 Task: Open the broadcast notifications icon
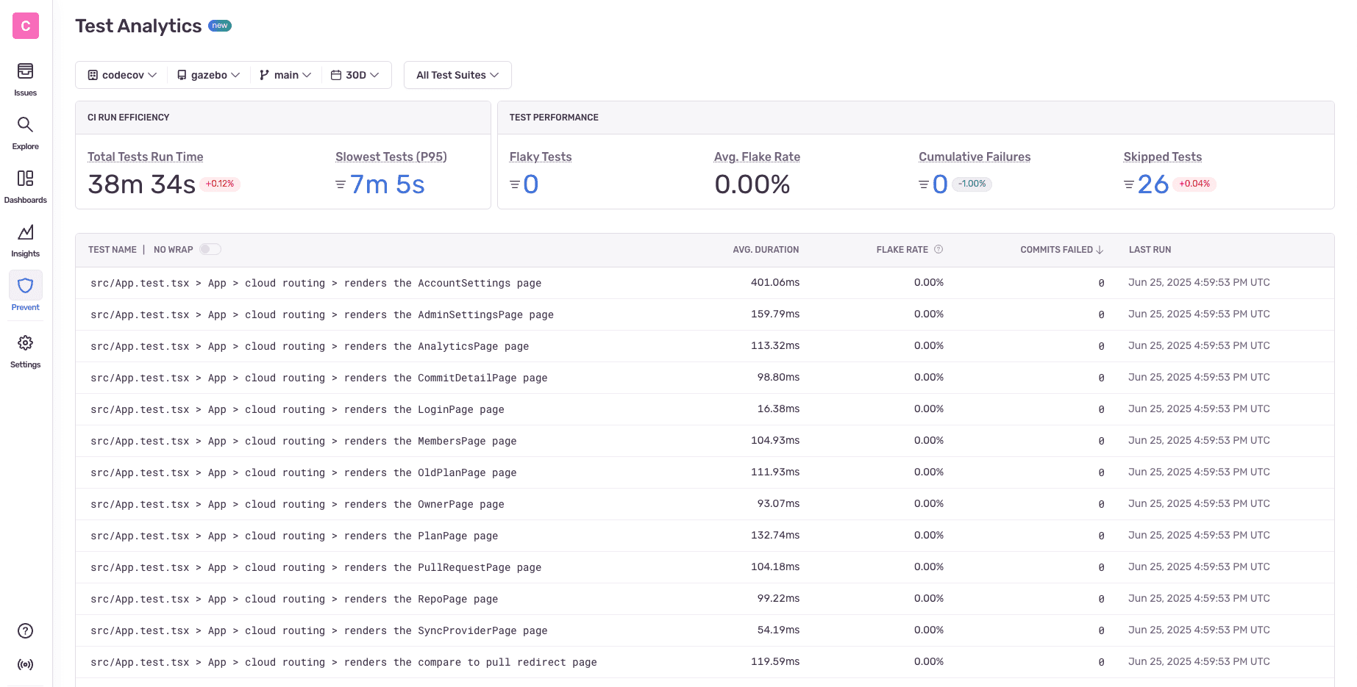point(25,664)
